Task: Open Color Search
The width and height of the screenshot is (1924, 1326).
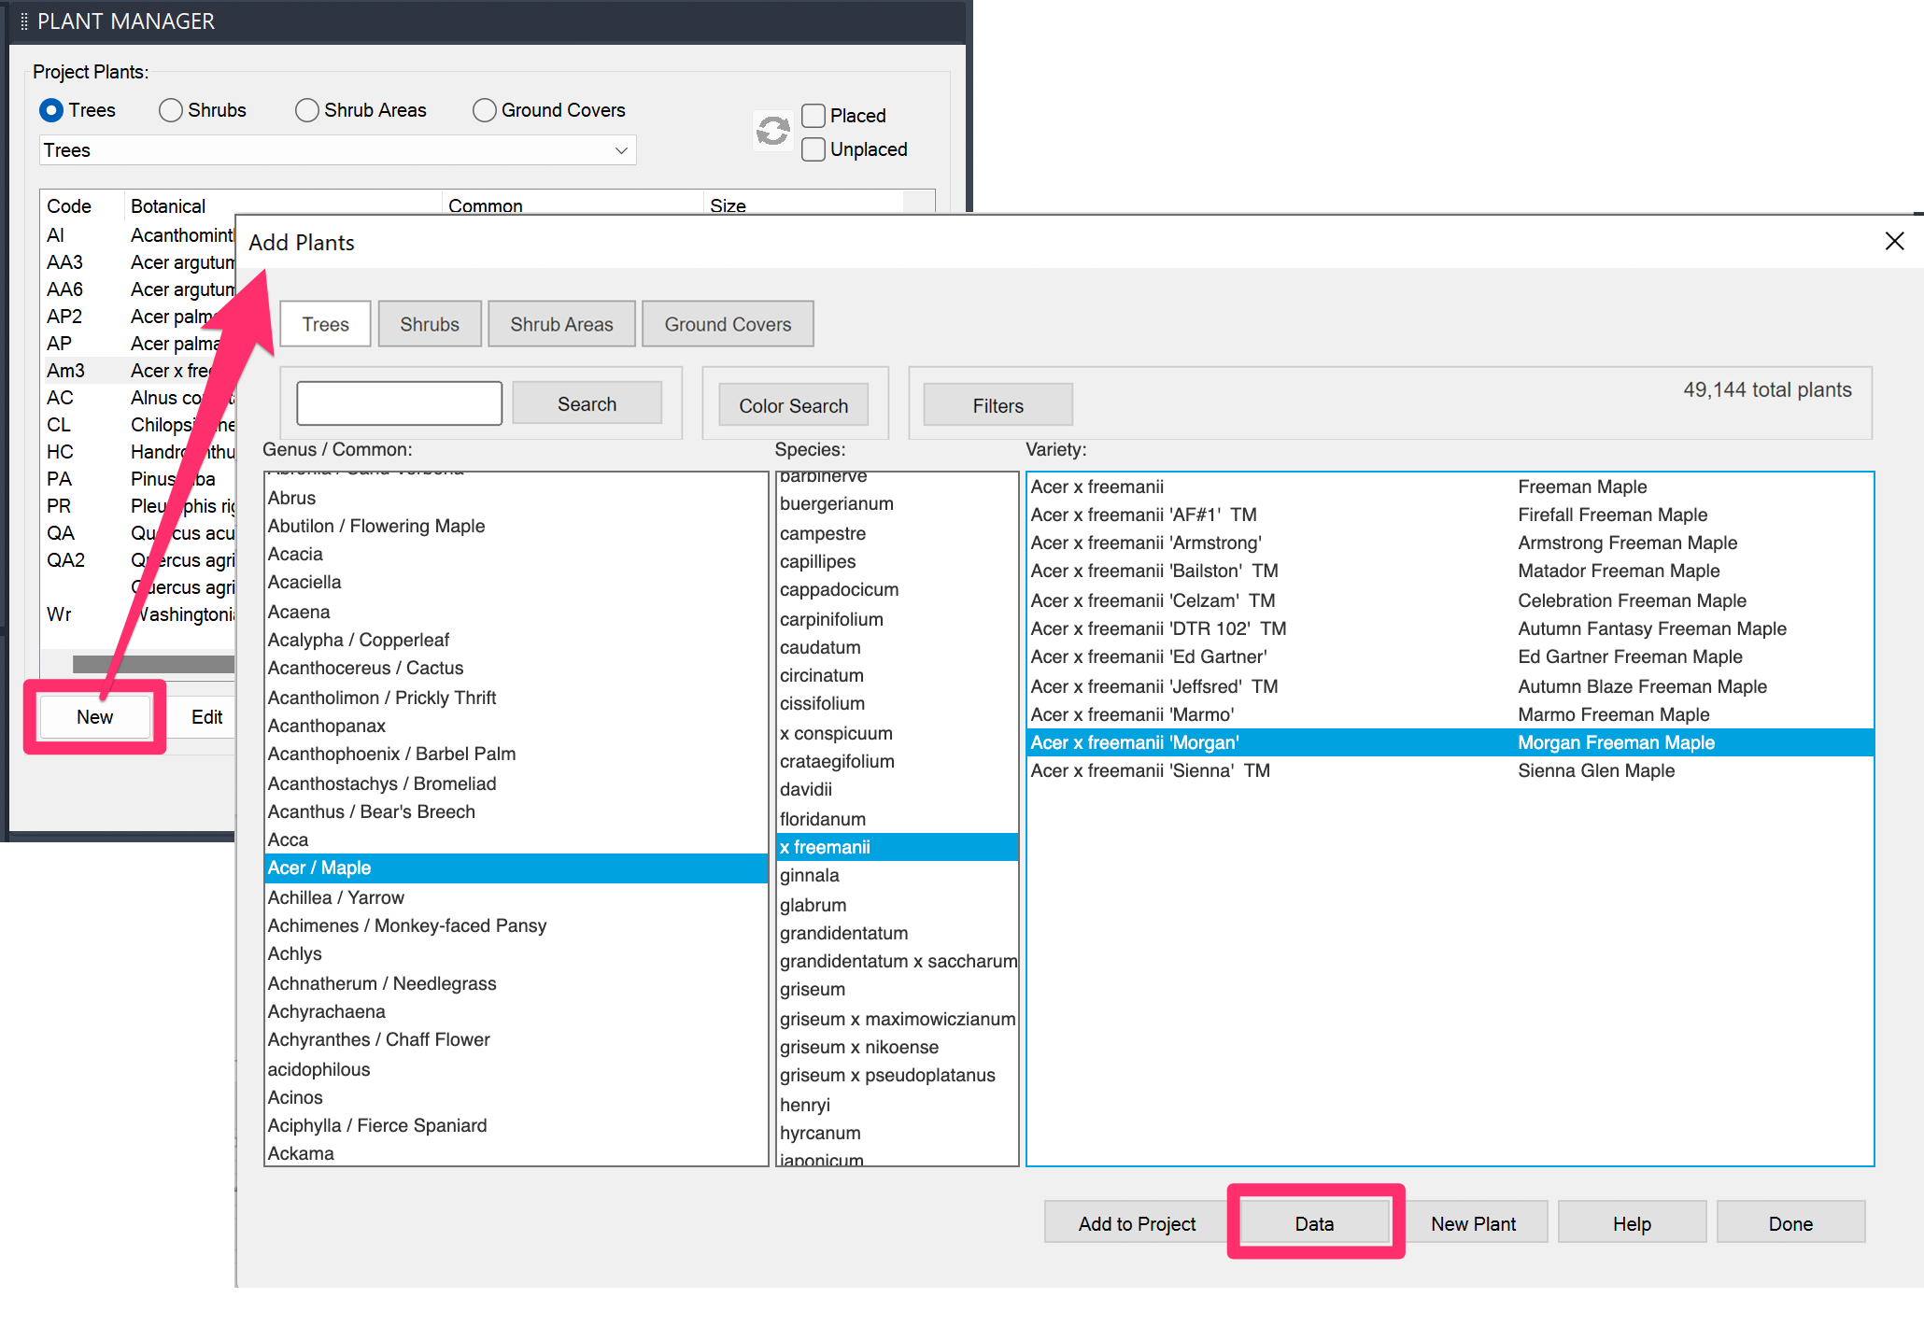Action: [x=793, y=404]
